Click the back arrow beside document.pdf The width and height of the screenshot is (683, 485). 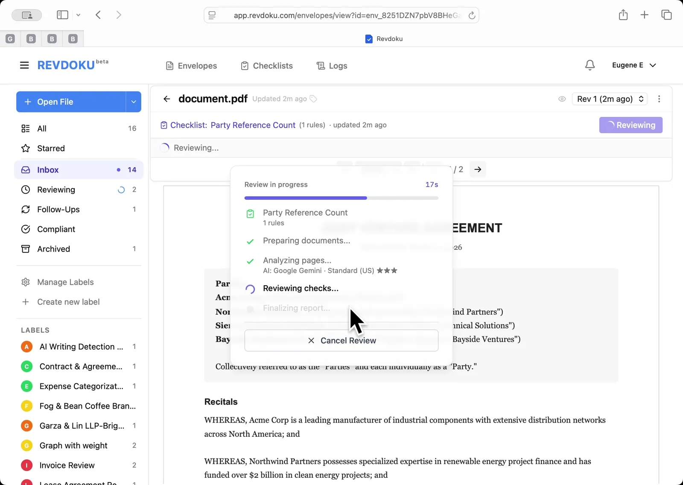click(x=166, y=99)
